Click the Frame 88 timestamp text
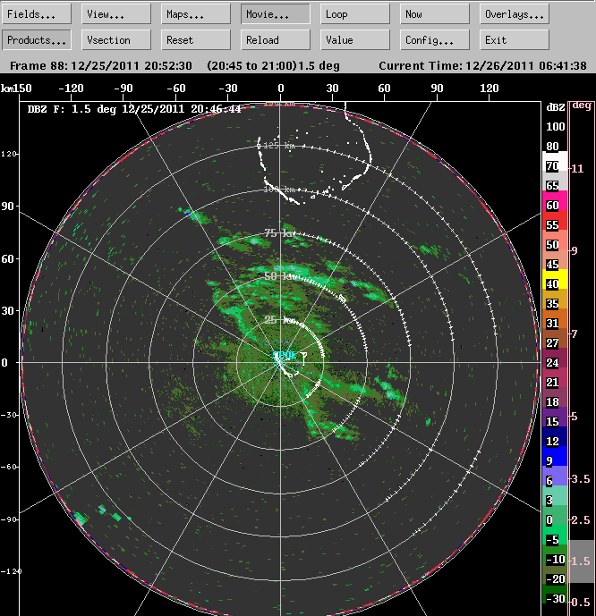The height and width of the screenshot is (616, 596). pyautogui.click(x=101, y=65)
